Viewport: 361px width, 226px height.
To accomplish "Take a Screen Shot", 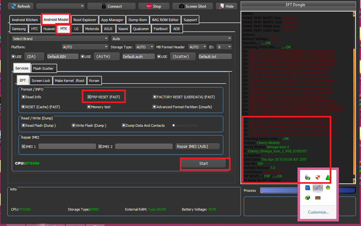I will tap(192, 6).
